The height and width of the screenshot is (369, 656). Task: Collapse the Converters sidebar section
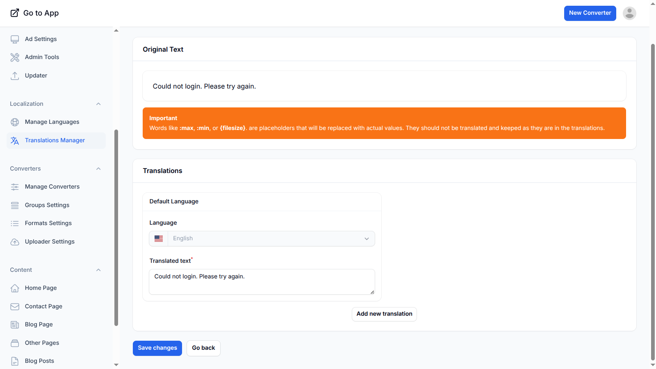click(98, 169)
